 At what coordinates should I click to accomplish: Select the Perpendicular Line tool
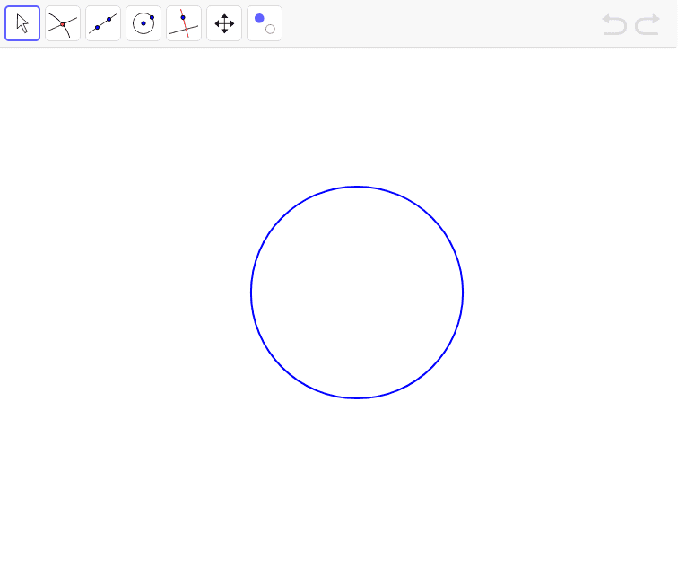point(184,23)
